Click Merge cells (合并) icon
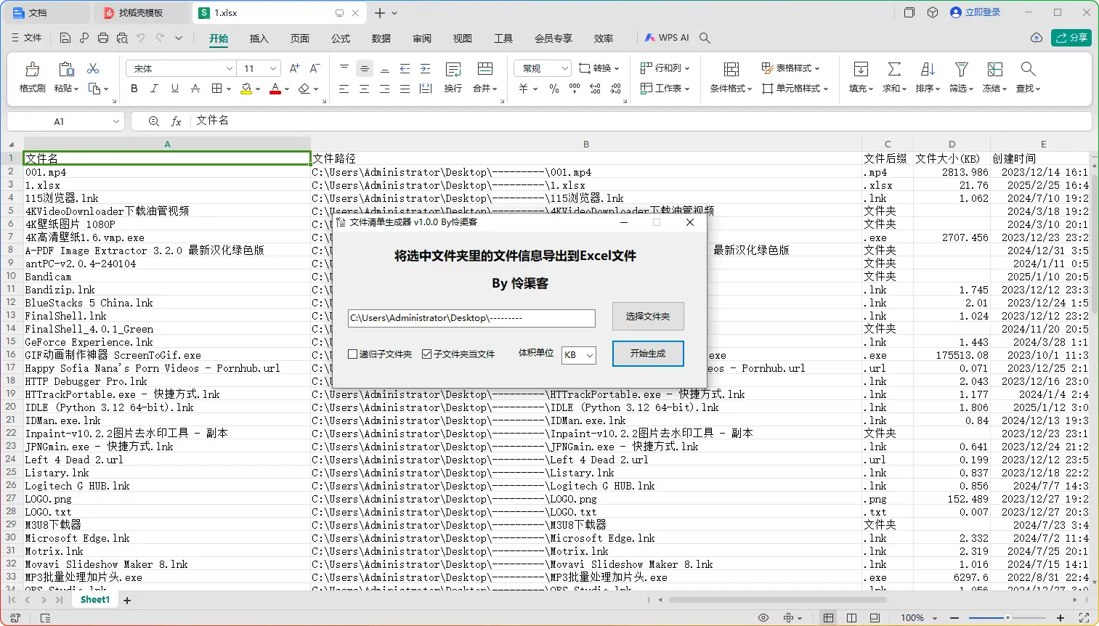Viewport: 1099px width, 626px height. click(484, 70)
